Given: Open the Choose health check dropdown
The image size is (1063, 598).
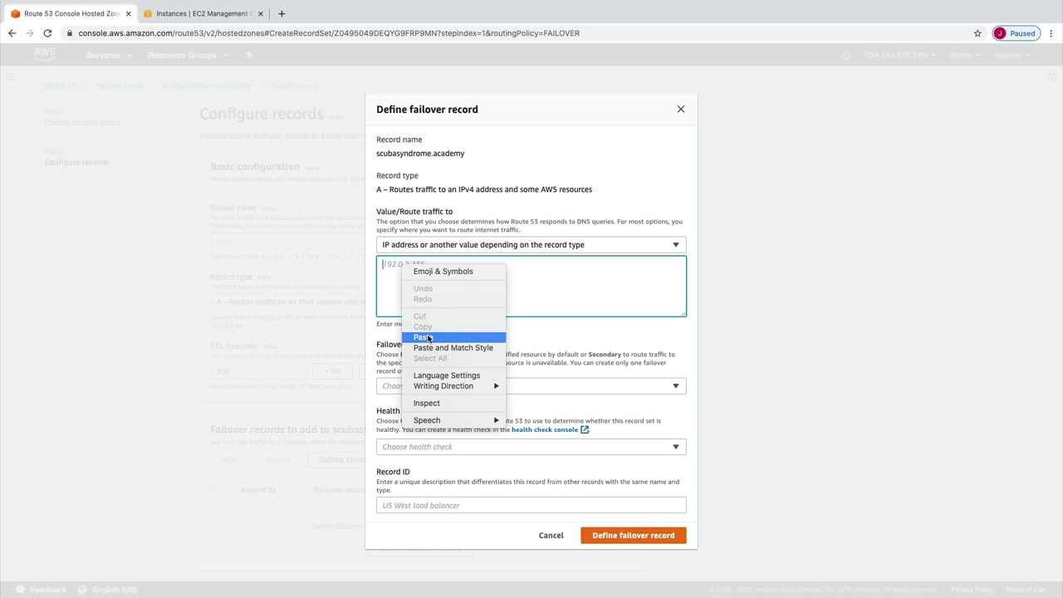Looking at the screenshot, I should (531, 447).
